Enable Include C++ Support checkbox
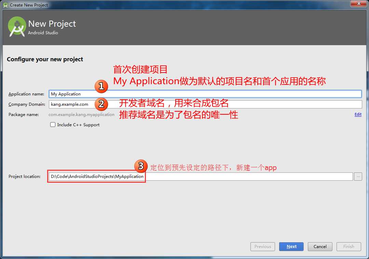 coord(53,125)
